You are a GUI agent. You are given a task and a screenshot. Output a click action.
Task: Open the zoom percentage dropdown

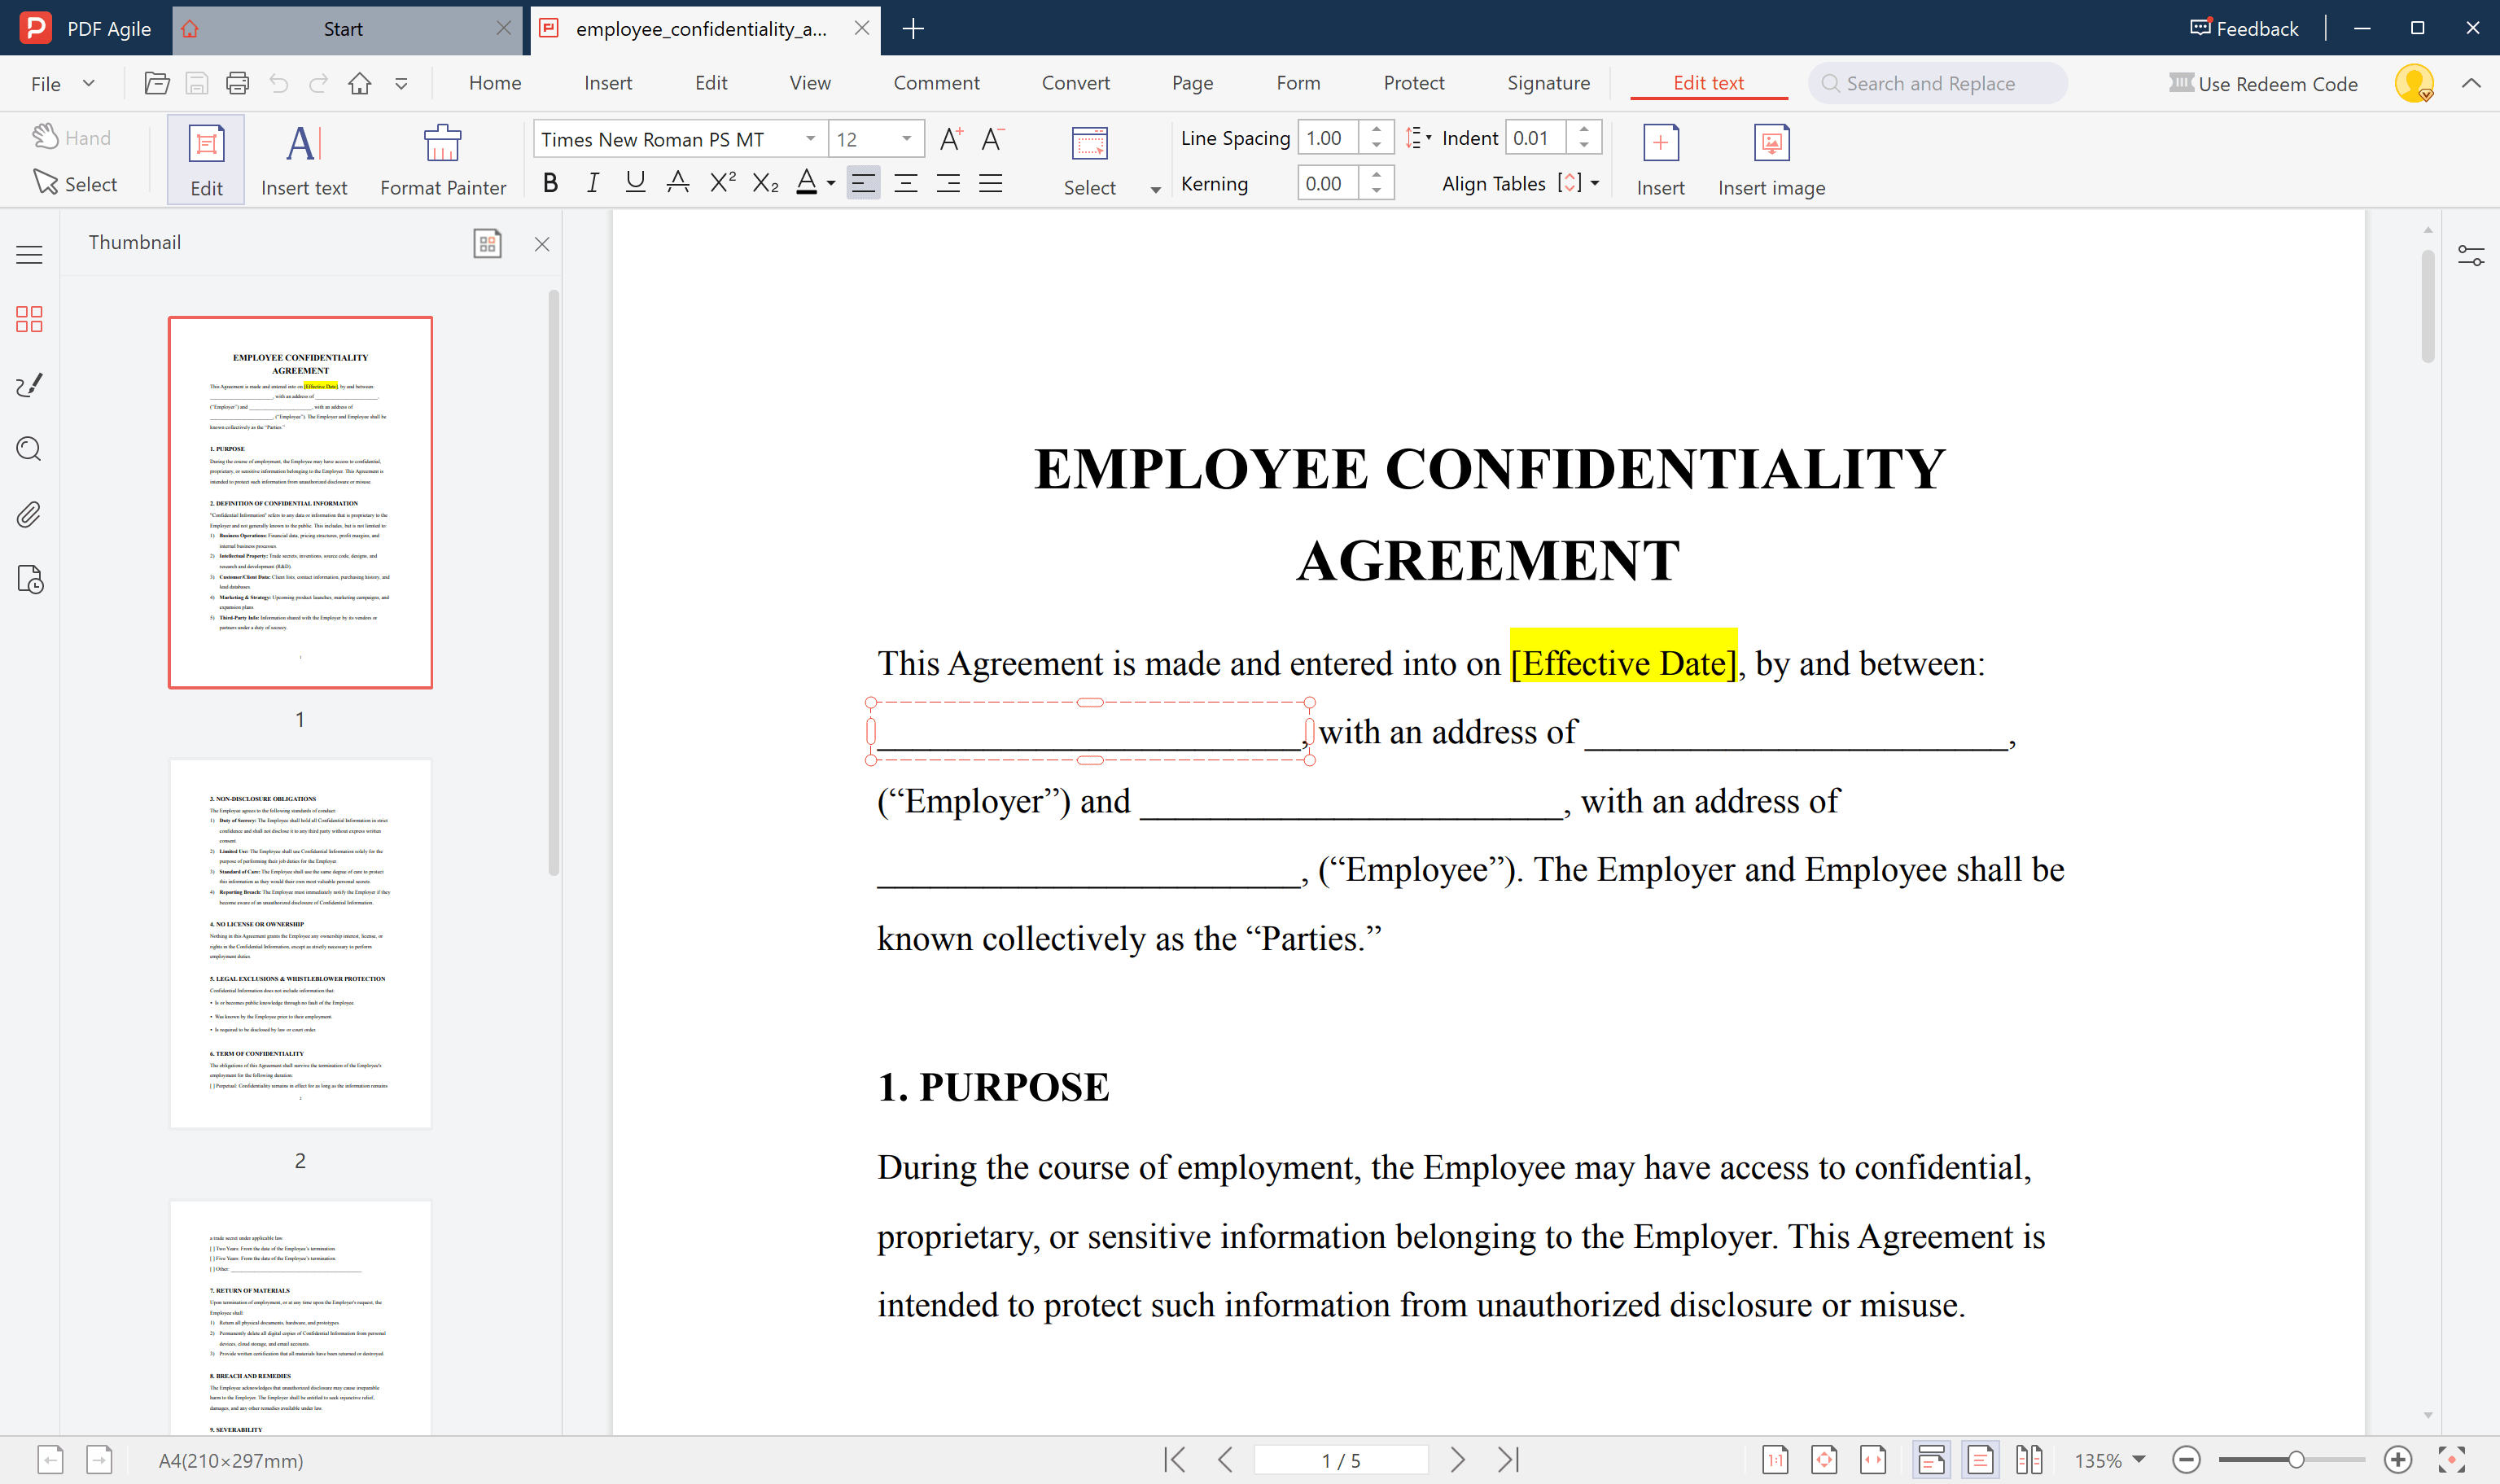tap(2140, 1460)
